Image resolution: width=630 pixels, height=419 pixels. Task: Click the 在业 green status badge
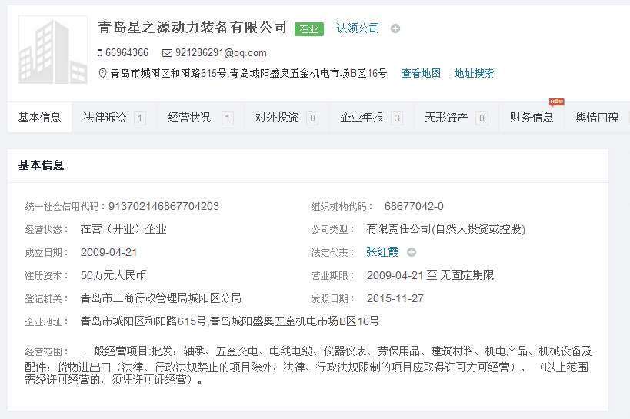308,28
